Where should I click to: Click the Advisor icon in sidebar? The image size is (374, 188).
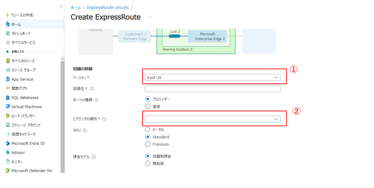[8, 153]
